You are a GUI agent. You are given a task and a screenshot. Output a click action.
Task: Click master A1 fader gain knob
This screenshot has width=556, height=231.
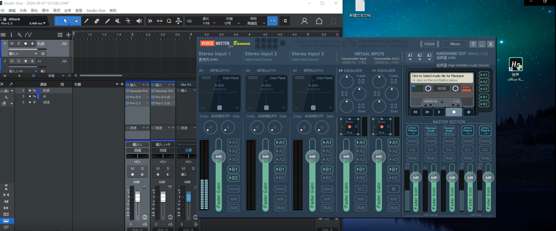[416, 178]
